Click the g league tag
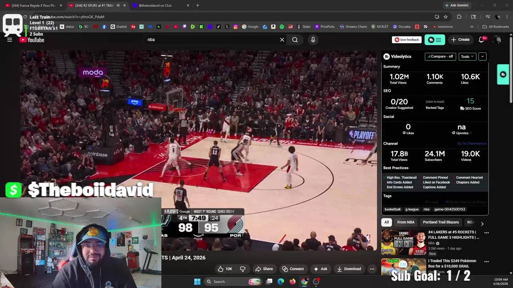Screen dimensions: 513x288 point(412,209)
